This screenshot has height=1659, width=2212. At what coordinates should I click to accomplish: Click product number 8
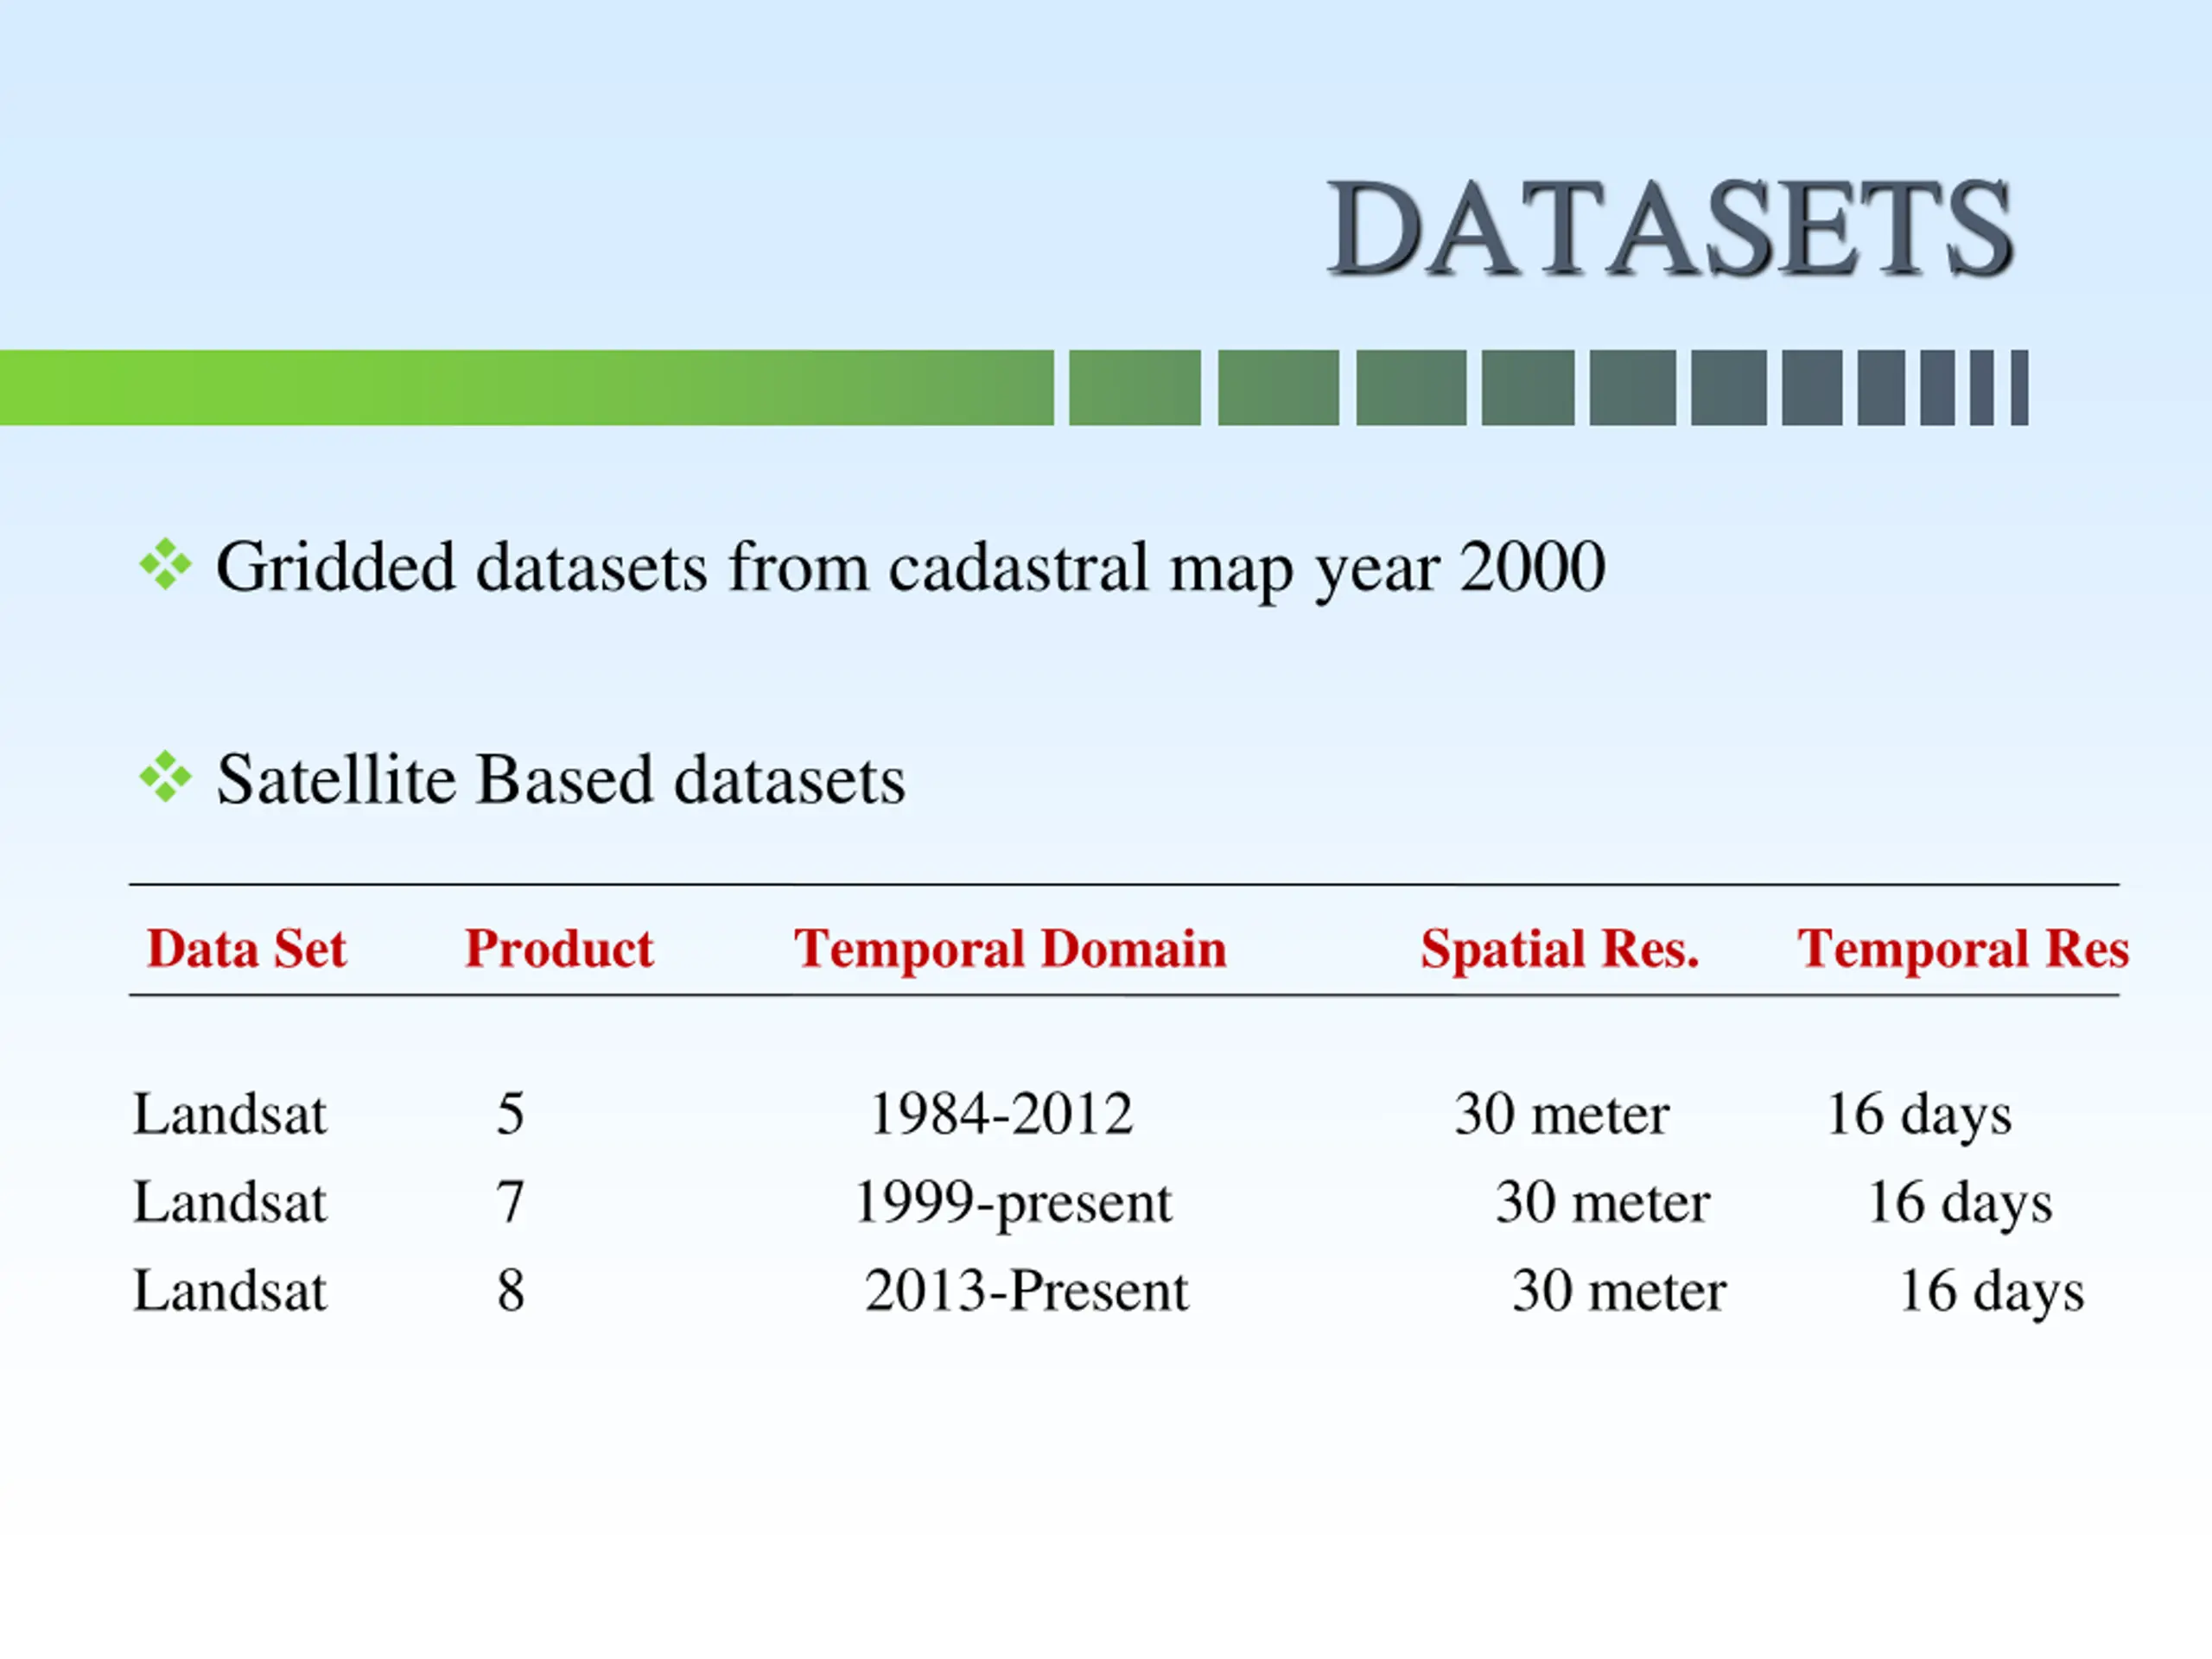point(510,1290)
